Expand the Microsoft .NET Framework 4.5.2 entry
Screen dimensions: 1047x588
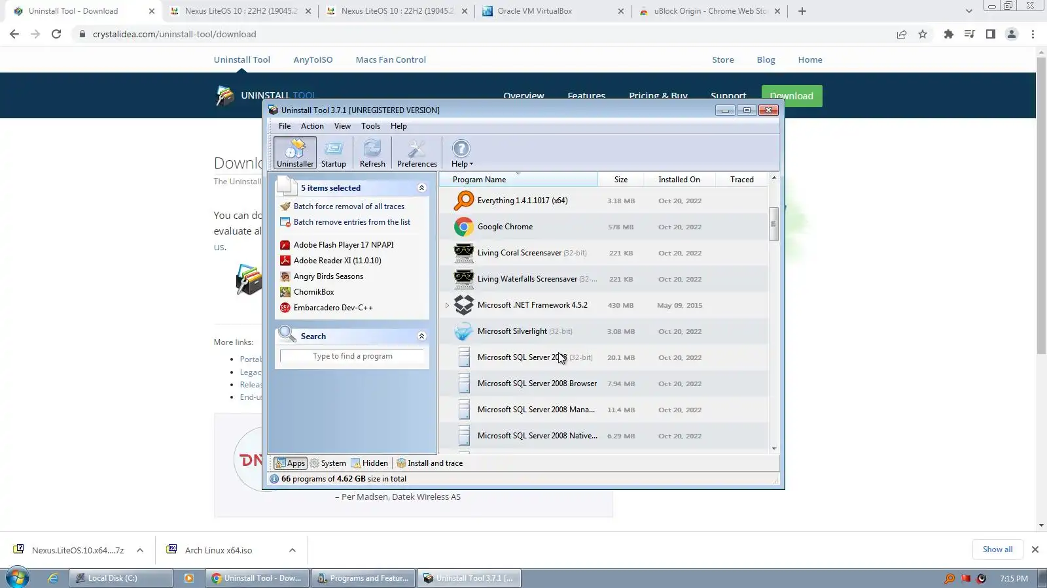(x=447, y=305)
